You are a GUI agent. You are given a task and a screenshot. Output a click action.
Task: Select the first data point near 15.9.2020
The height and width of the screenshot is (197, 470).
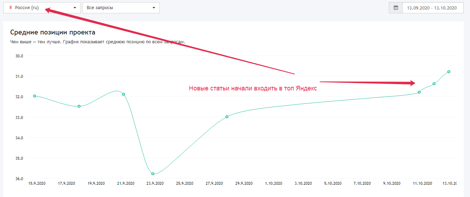tap(35, 96)
